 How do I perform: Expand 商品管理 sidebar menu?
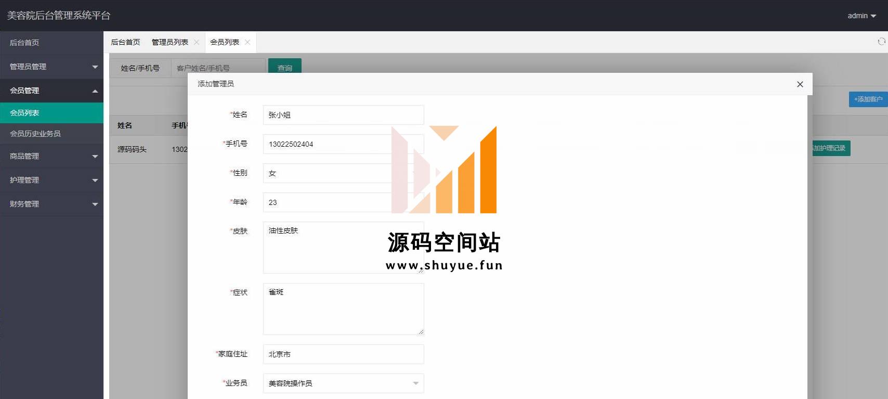(x=51, y=156)
